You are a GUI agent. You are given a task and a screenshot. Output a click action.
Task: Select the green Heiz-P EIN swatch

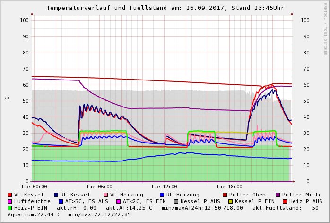pyautogui.click(x=9, y=208)
